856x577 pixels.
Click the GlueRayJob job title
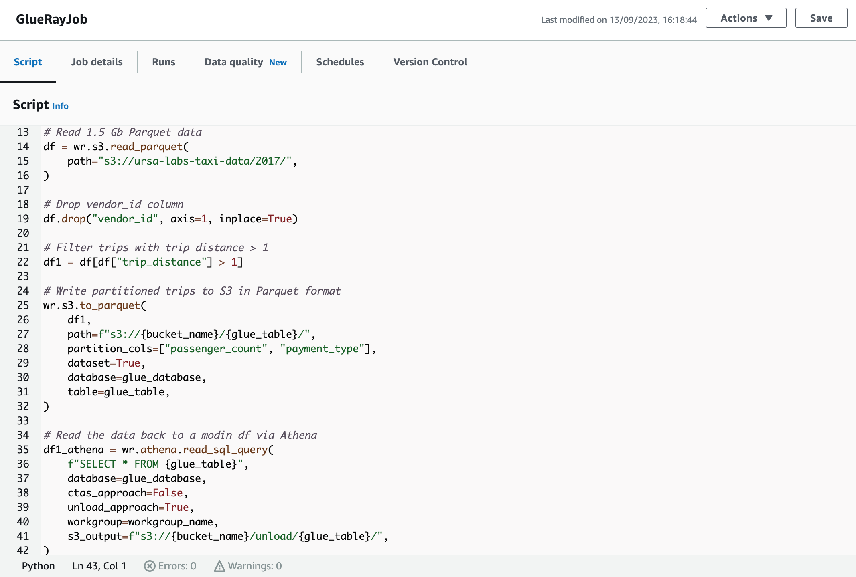pyautogui.click(x=52, y=19)
